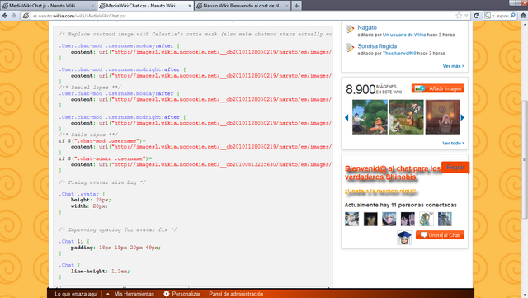Open the middle gallery thumbnail

(406, 117)
